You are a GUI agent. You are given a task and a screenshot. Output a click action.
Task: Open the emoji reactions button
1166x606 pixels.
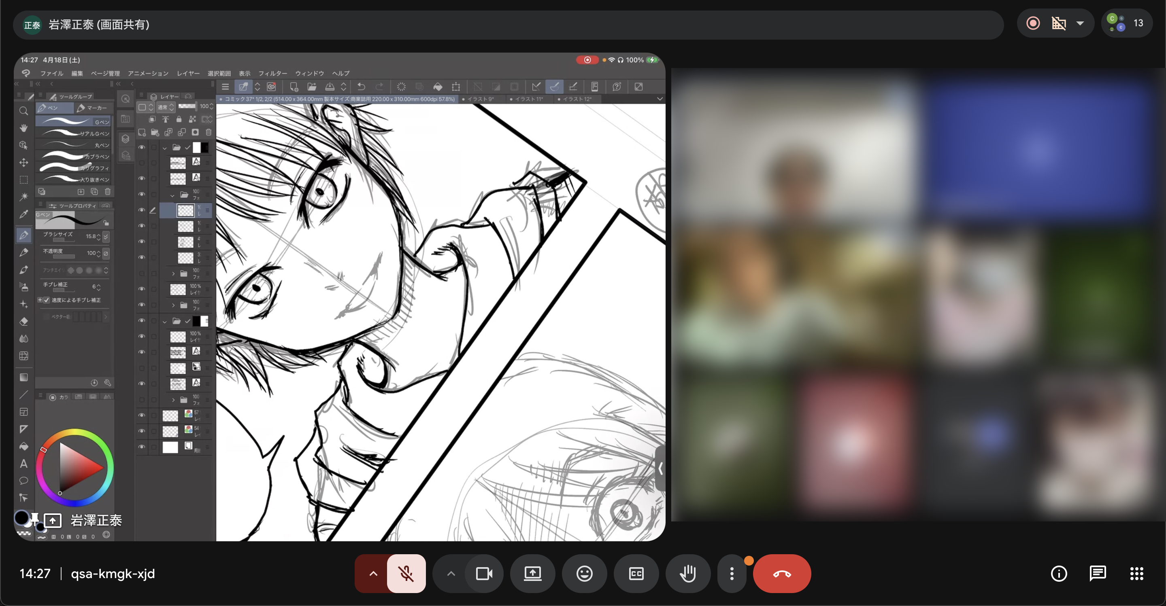point(584,574)
